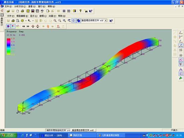Image resolution: width=184 pixels, height=138 pixels.
Task: Open the dropdown arrow beside the cube icon
Action: pyautogui.click(x=26, y=21)
